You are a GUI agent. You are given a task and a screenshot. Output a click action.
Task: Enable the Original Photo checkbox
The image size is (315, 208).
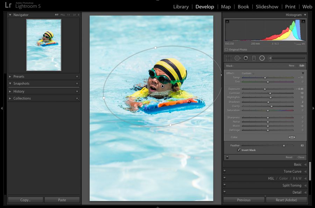227,50
